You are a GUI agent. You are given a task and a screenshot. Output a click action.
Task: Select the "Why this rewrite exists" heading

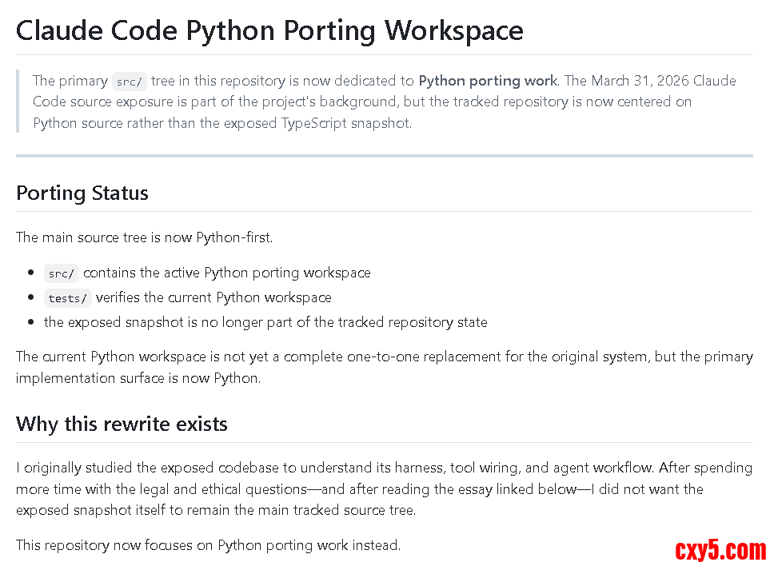click(x=122, y=424)
